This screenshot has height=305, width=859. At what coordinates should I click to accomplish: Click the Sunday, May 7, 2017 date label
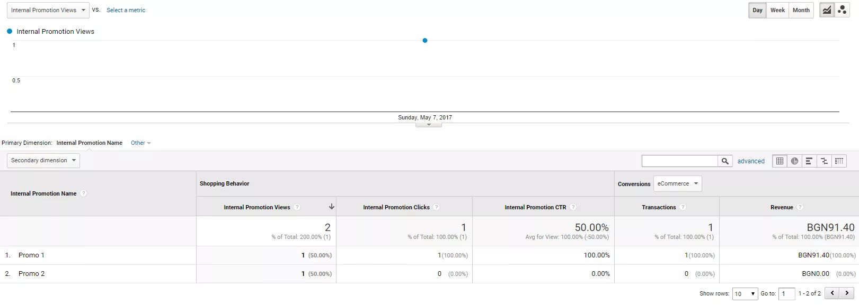coord(425,117)
